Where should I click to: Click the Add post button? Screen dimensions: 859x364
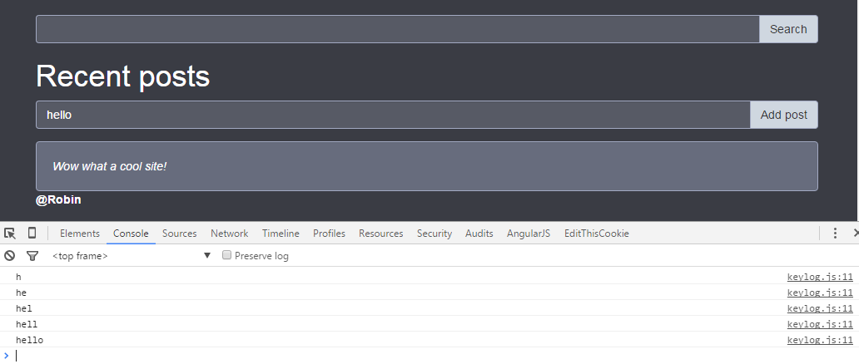(x=783, y=115)
